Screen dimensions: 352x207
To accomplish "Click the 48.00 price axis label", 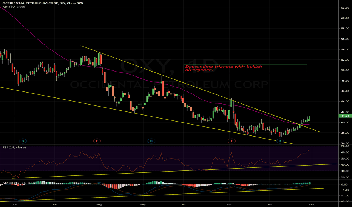I will click(345, 81).
